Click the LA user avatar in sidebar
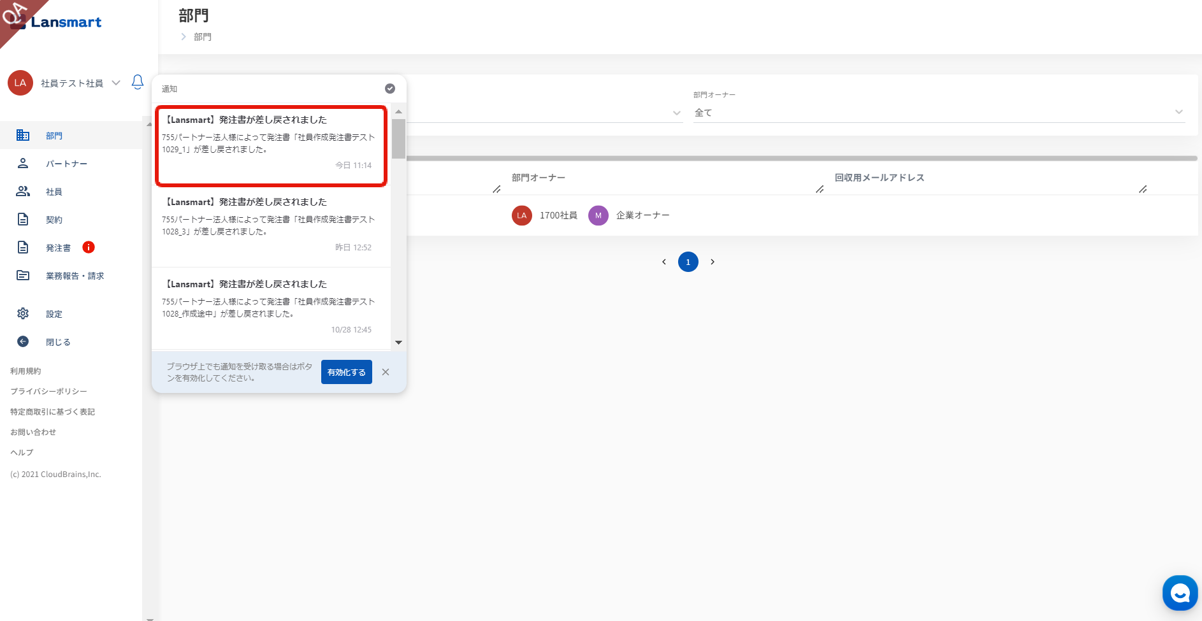Image resolution: width=1202 pixels, height=621 pixels. 20,83
